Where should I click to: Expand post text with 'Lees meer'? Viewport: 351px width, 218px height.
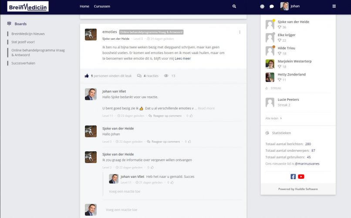point(183,58)
